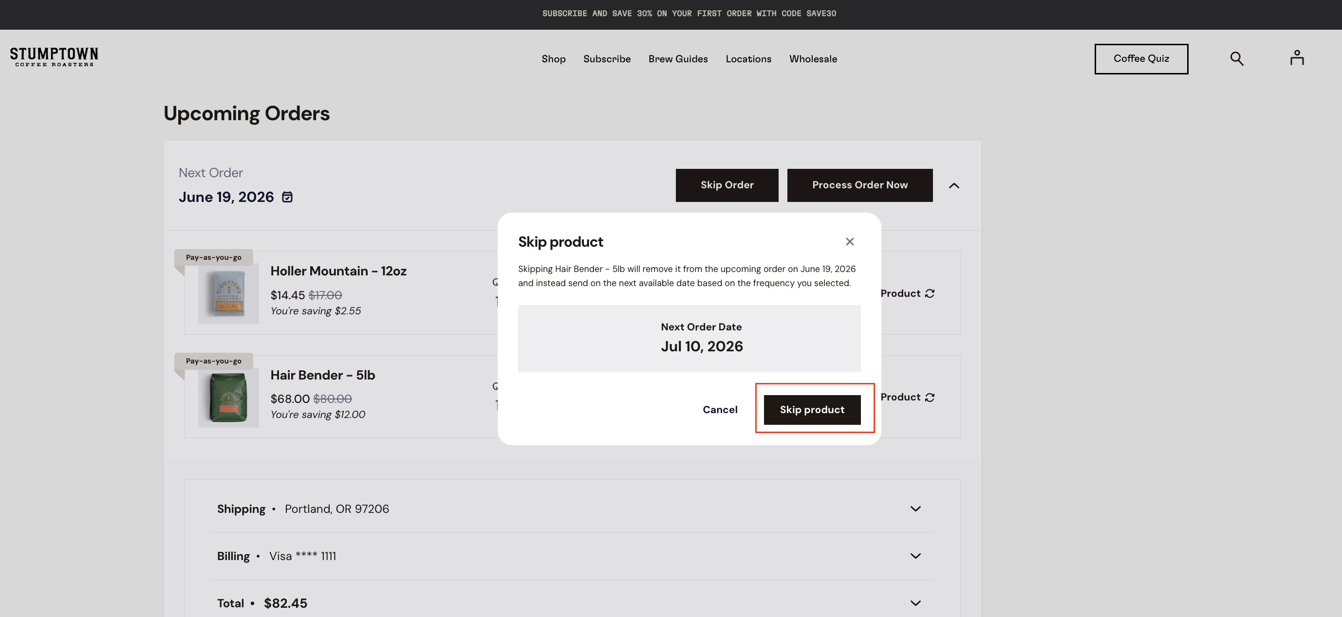Open the Subscribe menu item

[607, 59]
